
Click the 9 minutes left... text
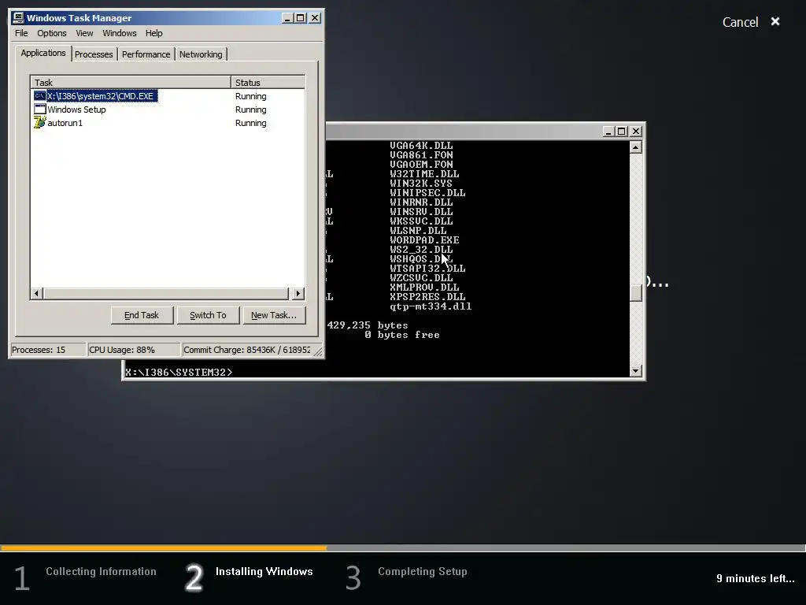click(756, 578)
